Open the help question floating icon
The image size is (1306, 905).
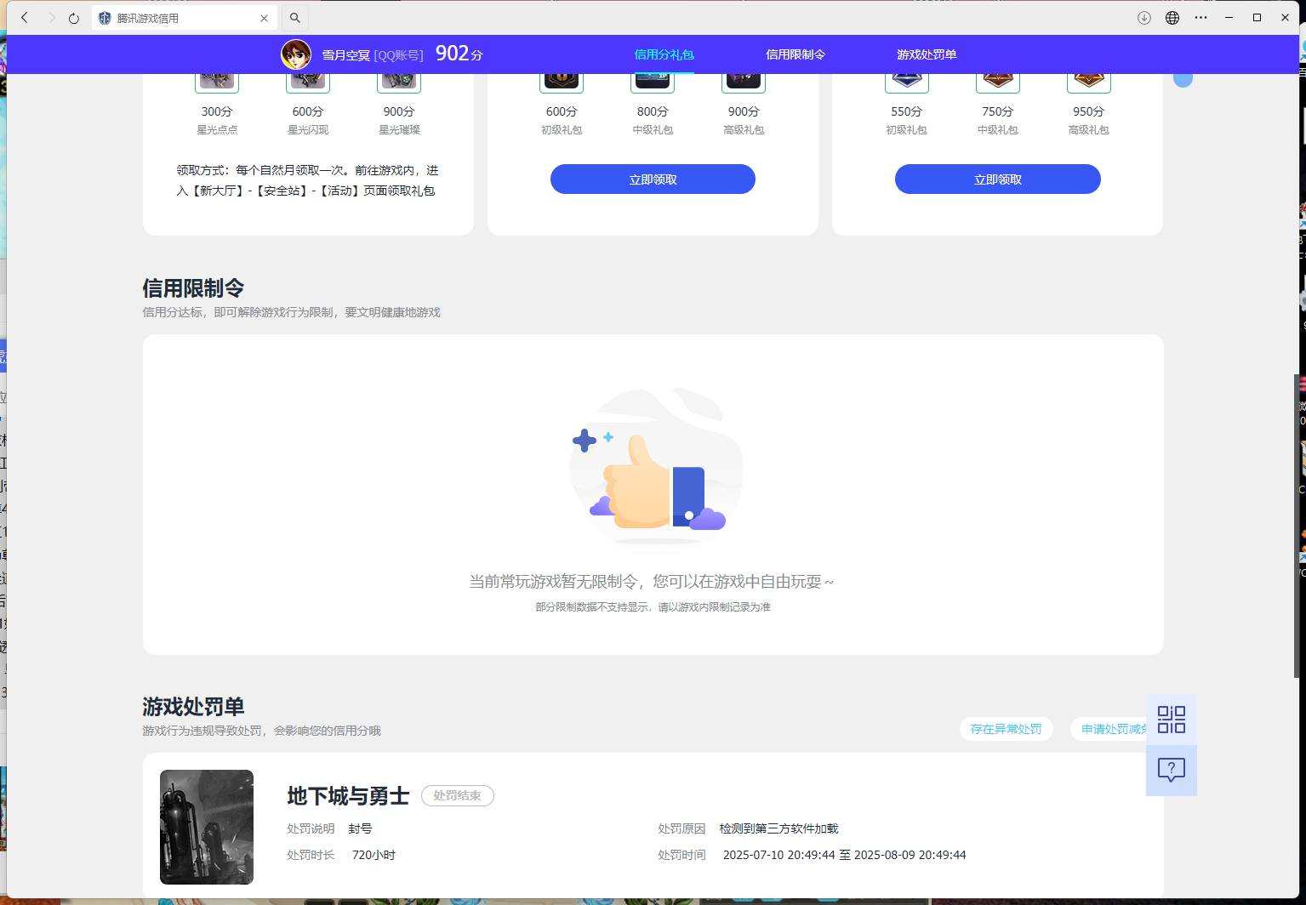[1172, 771]
